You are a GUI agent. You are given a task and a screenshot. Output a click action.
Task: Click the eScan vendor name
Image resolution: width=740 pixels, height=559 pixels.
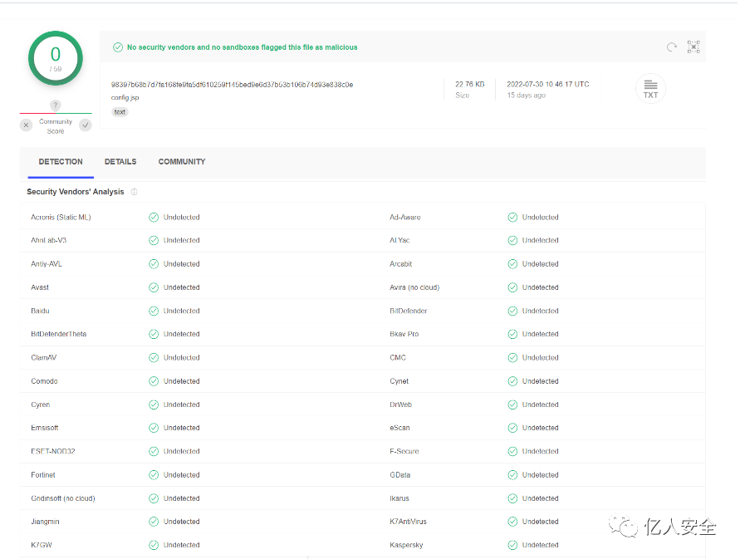tap(399, 428)
